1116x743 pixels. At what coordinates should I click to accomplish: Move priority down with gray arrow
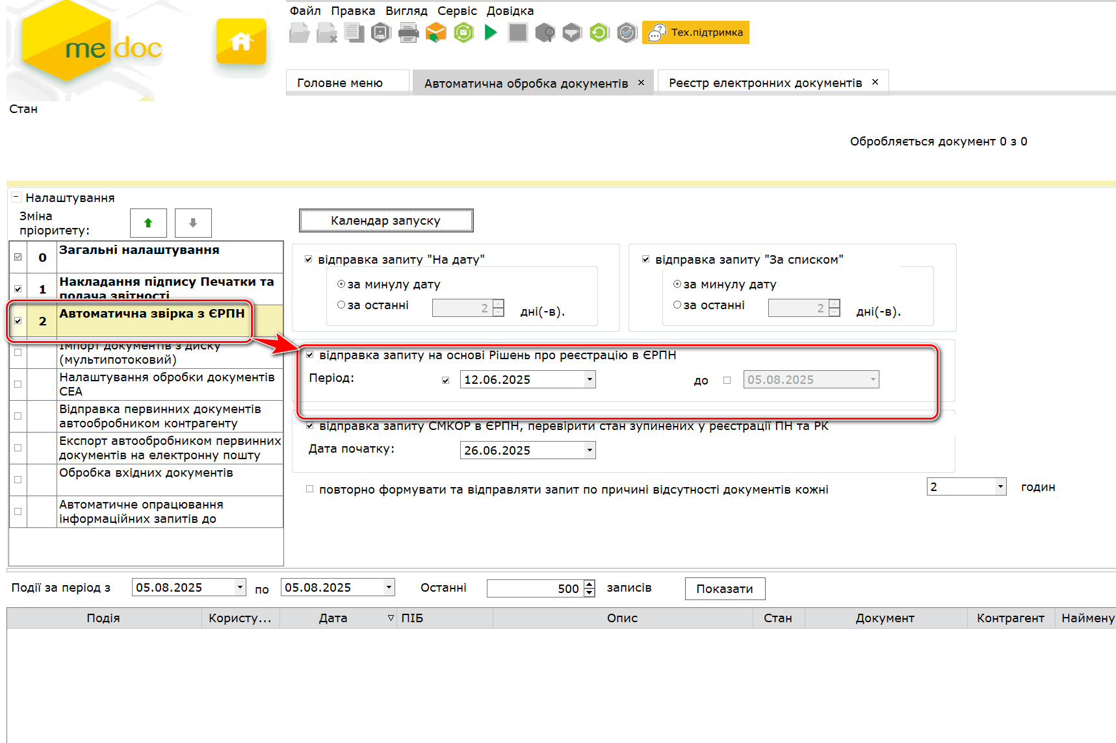[193, 223]
